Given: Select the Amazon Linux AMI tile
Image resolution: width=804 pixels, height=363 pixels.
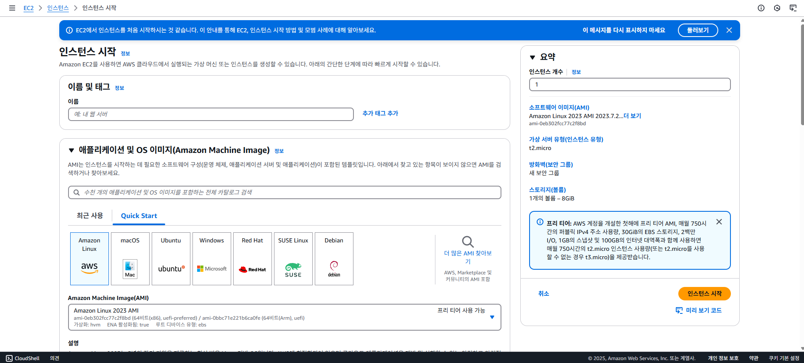Looking at the screenshot, I should point(90,259).
